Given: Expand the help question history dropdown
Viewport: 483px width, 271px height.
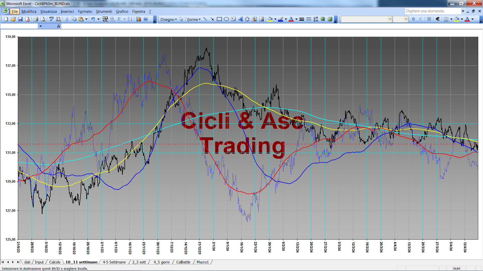Looking at the screenshot, I should click(x=463, y=11).
